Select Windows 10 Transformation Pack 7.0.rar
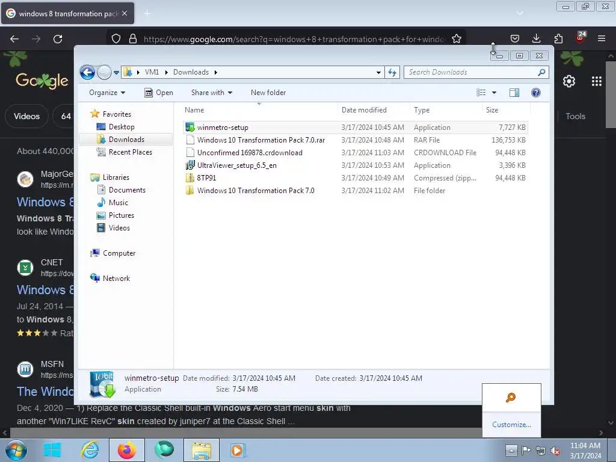 point(356,140)
